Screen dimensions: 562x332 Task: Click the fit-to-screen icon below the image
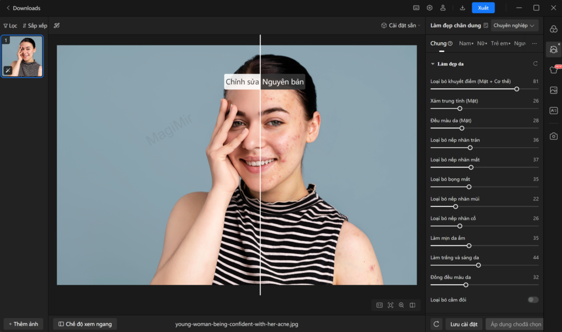coord(390,305)
